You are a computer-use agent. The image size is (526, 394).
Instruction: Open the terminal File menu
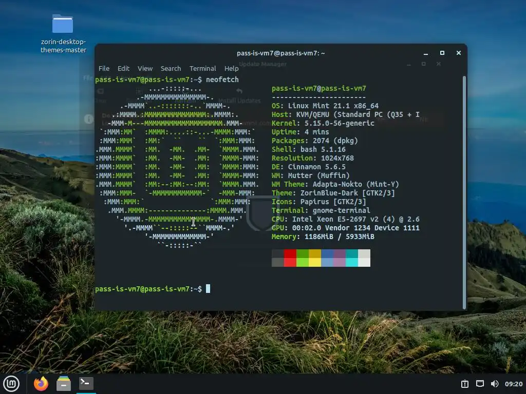tap(104, 68)
